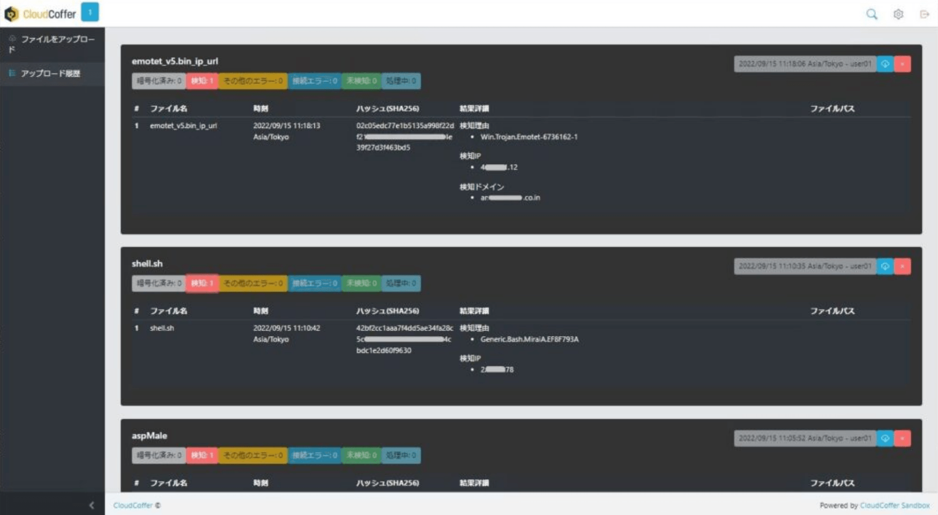Click the blue notification badge beside the logo
The height and width of the screenshot is (515, 938).
point(90,12)
